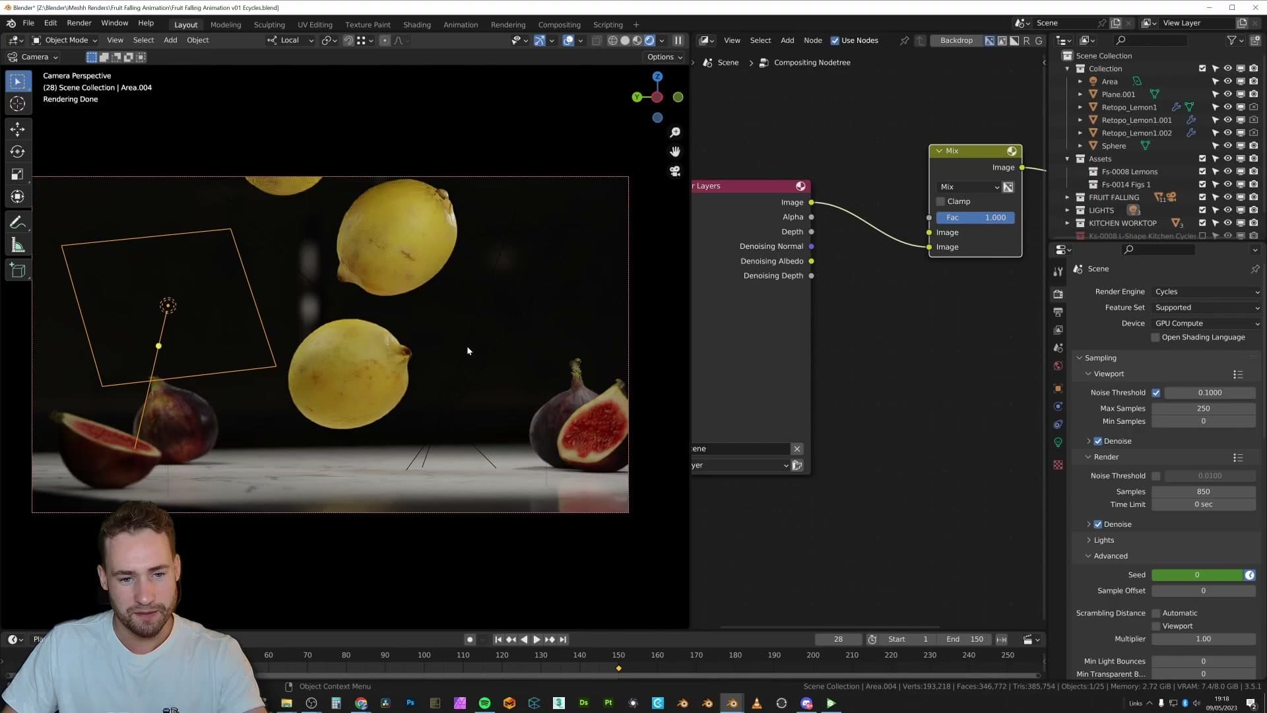Click the Seed animate clock icon

[x=1249, y=575]
